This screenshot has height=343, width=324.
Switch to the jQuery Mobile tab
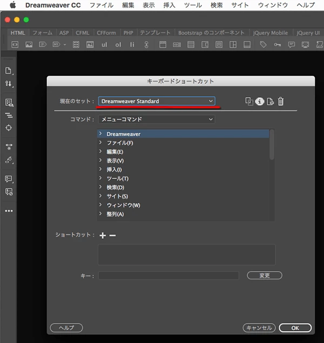pyautogui.click(x=271, y=33)
